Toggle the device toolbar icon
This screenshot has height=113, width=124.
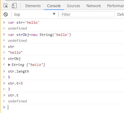point(14,6)
